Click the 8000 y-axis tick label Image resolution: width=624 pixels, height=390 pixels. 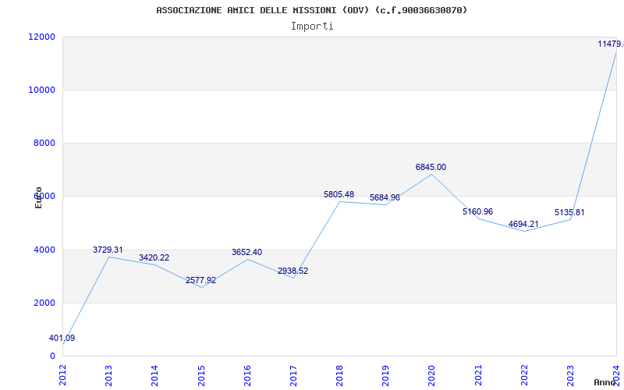[x=44, y=143]
